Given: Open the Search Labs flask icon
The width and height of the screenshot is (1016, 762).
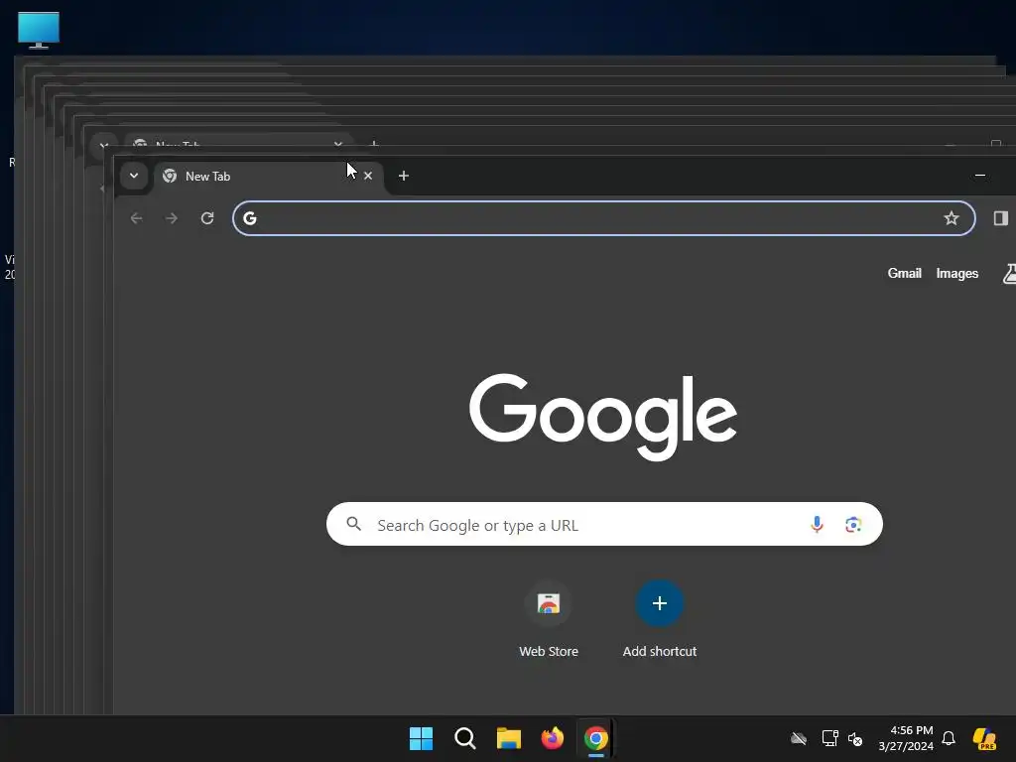Looking at the screenshot, I should pyautogui.click(x=1009, y=274).
